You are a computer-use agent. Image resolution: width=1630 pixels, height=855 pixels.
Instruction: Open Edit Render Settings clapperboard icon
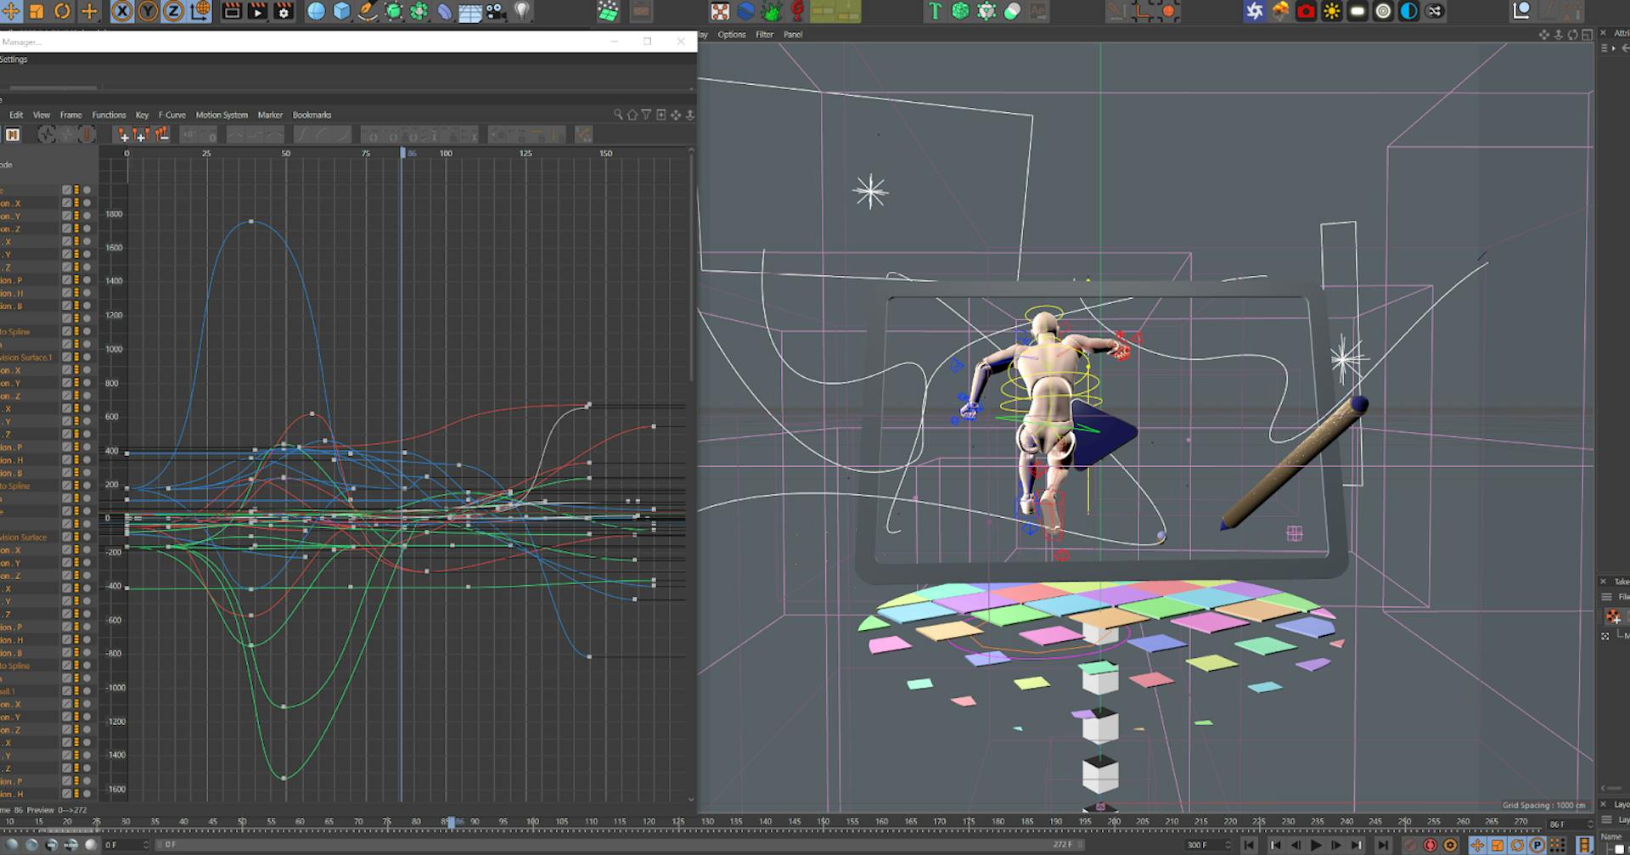click(x=284, y=11)
